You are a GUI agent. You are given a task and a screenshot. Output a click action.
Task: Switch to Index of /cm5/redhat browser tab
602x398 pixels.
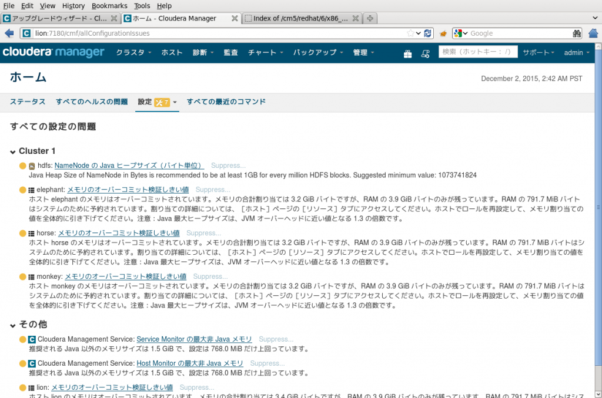[300, 18]
